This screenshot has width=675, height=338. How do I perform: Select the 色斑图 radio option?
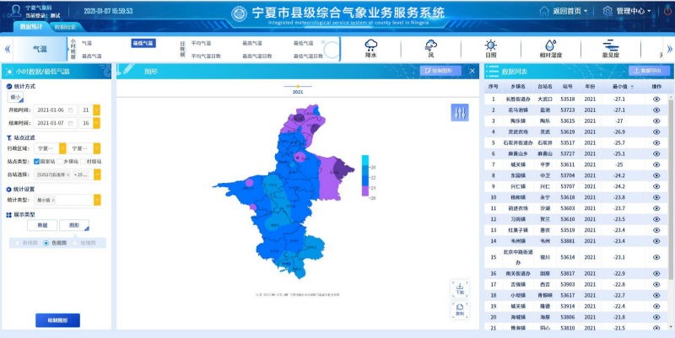[x=46, y=243]
